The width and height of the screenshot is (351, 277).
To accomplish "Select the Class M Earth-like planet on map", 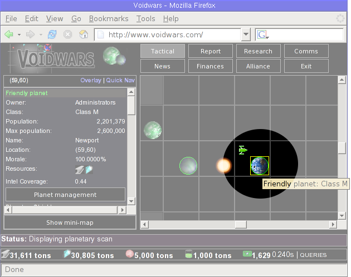I will [260, 166].
